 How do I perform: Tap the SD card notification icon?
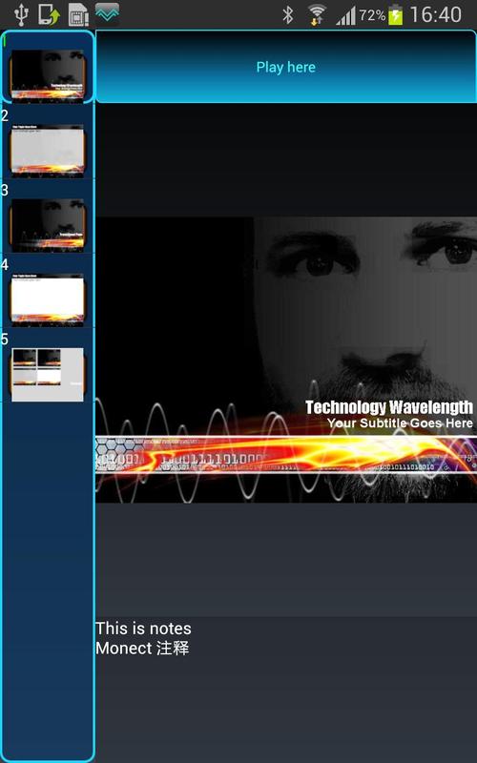click(x=78, y=14)
